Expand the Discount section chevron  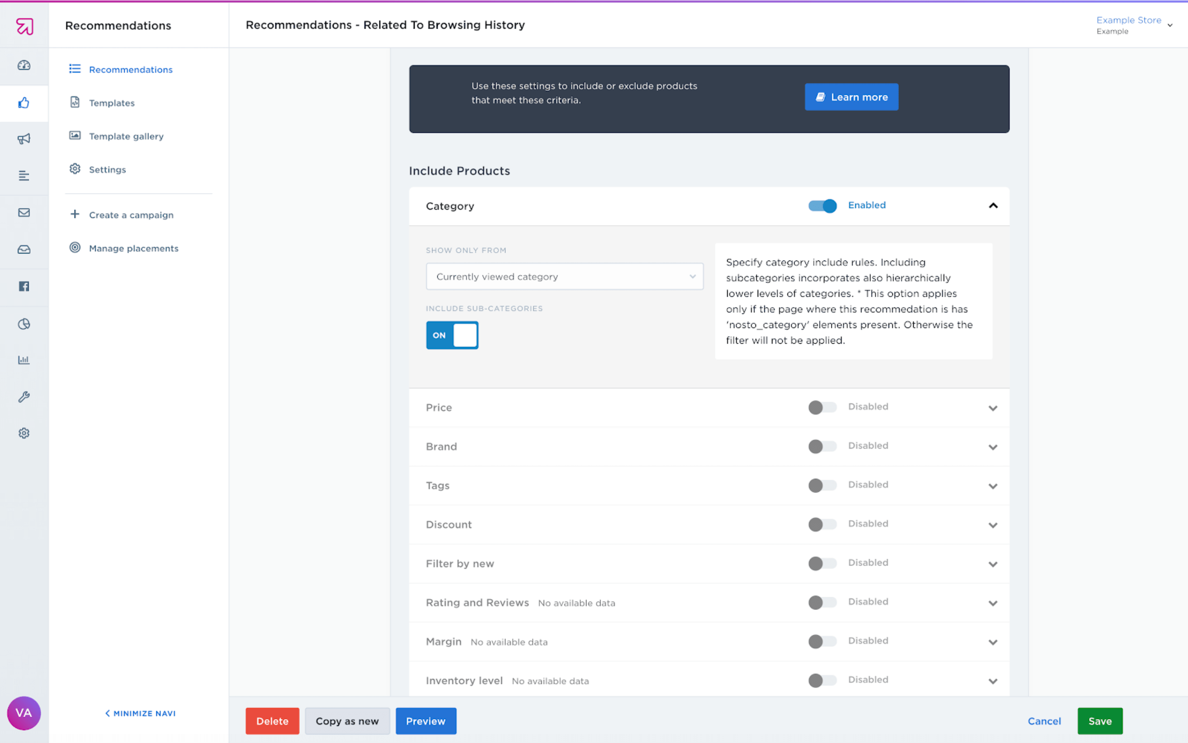pyautogui.click(x=993, y=525)
